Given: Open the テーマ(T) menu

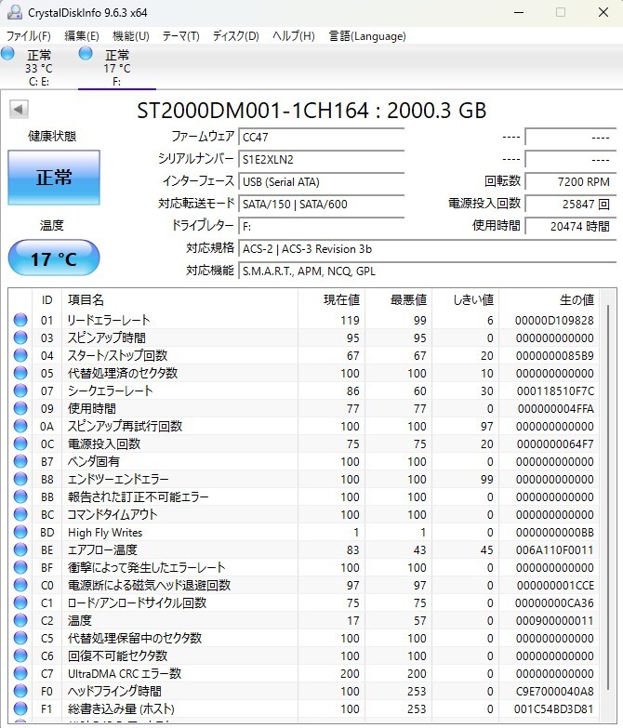Looking at the screenshot, I should coord(180,35).
